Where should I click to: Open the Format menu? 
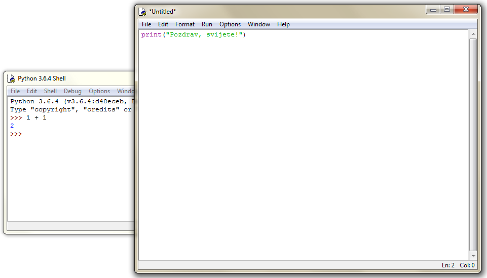[x=185, y=24]
